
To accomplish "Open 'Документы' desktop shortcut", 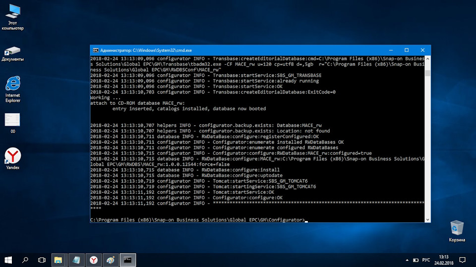I will coord(12,54).
